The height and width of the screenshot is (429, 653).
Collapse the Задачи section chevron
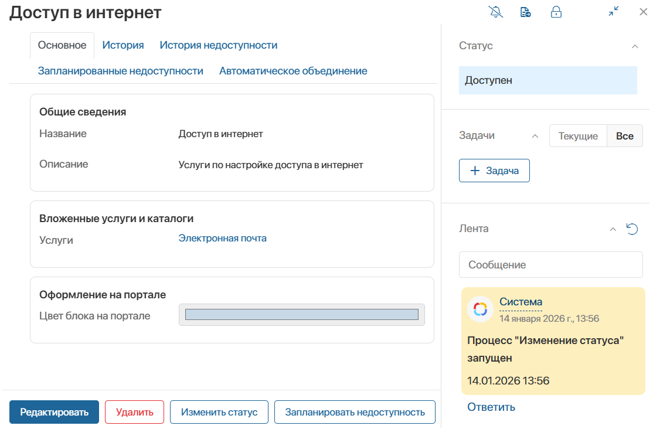tap(535, 136)
